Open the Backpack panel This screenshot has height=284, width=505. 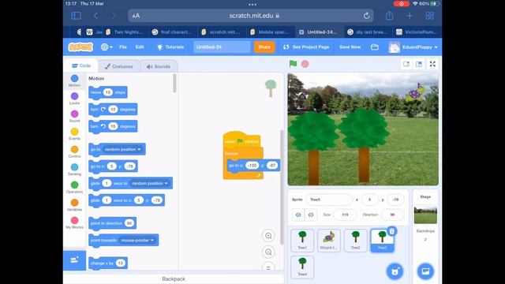[x=174, y=278]
